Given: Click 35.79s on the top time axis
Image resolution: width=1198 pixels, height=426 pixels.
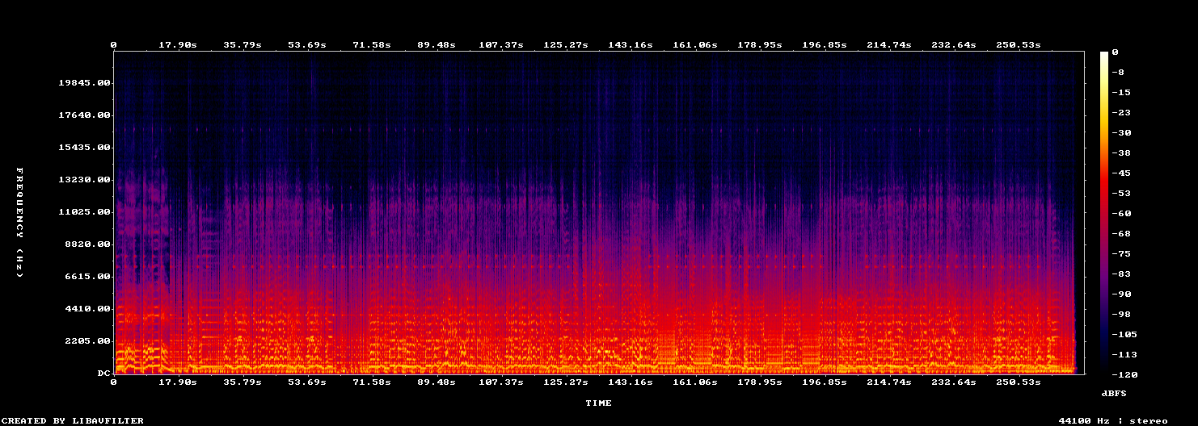Looking at the screenshot, I should [x=243, y=45].
